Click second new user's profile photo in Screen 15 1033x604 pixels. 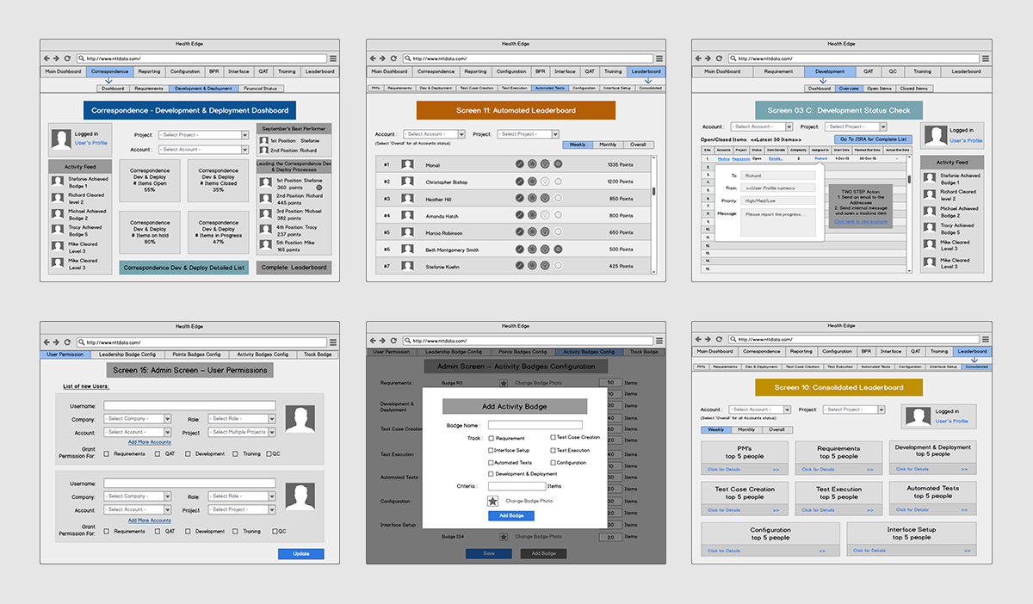coord(300,496)
